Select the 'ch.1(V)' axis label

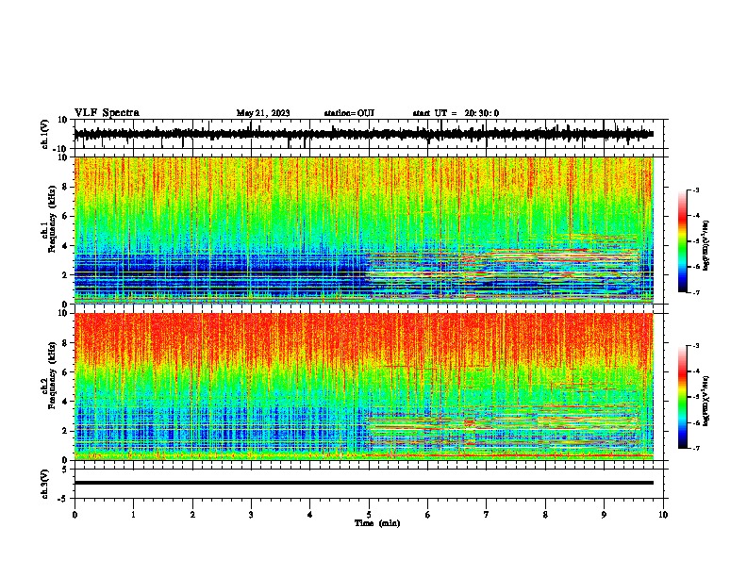pos(45,134)
